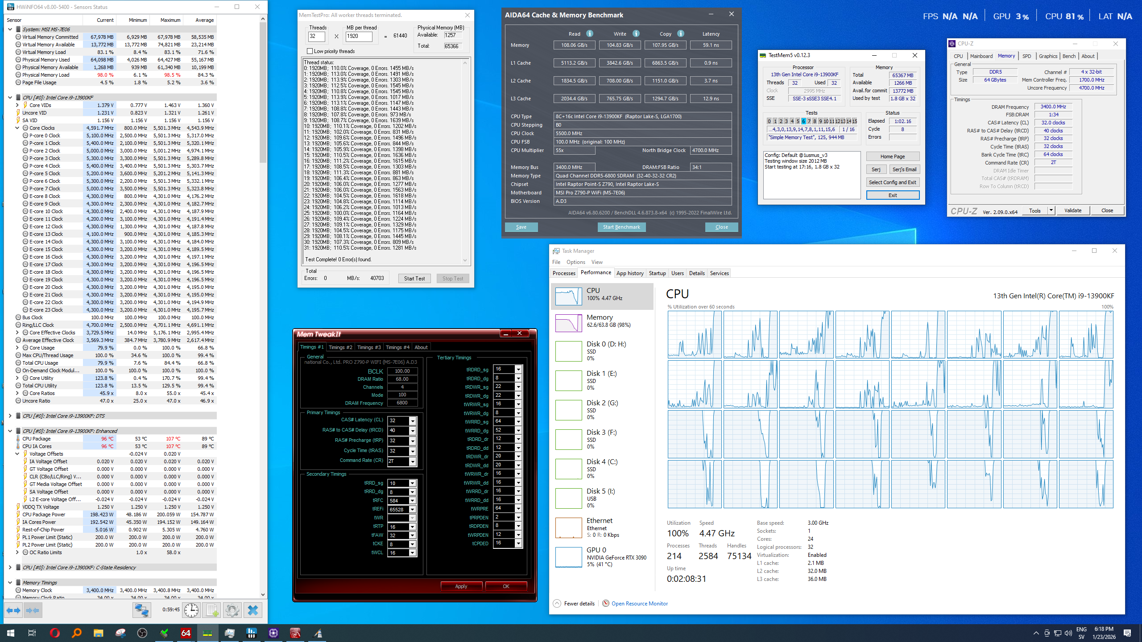
Task: Click the blue X close sensors icon
Action: click(252, 610)
